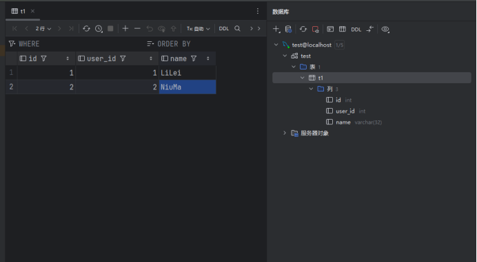Open search in the data grid
Image resolution: width=477 pixels, height=262 pixels.
[x=237, y=28]
